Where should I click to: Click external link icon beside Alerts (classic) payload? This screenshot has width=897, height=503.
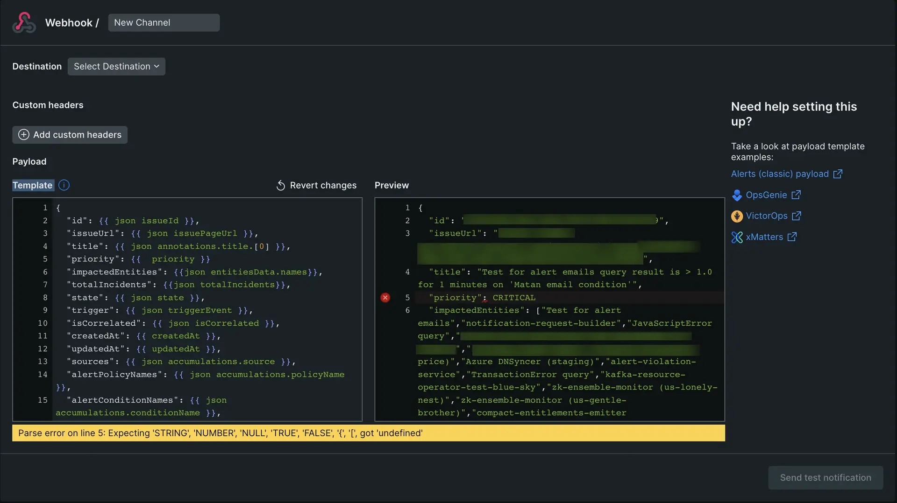pyautogui.click(x=838, y=174)
